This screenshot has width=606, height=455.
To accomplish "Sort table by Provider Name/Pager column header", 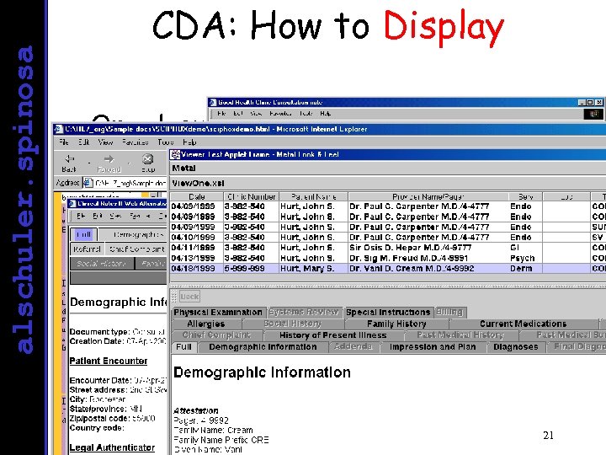I will coord(428,196).
